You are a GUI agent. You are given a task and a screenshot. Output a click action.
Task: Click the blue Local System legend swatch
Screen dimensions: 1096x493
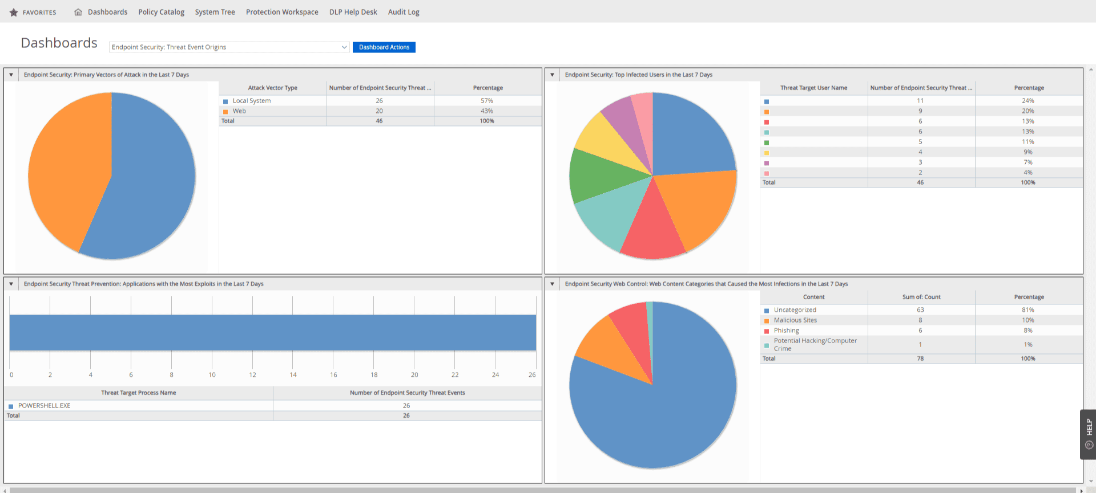click(225, 101)
